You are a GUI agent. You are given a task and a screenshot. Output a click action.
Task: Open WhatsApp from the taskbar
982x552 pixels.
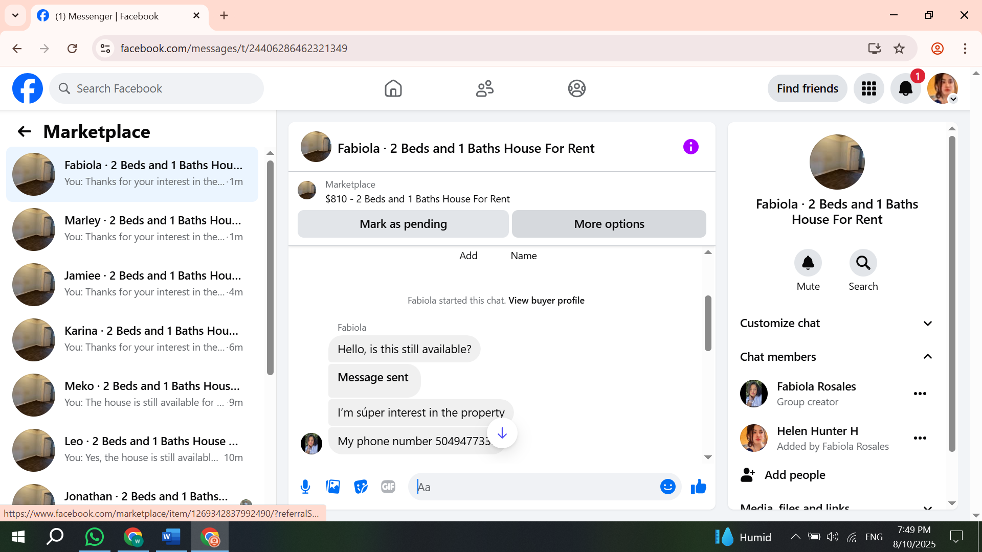[x=95, y=537]
